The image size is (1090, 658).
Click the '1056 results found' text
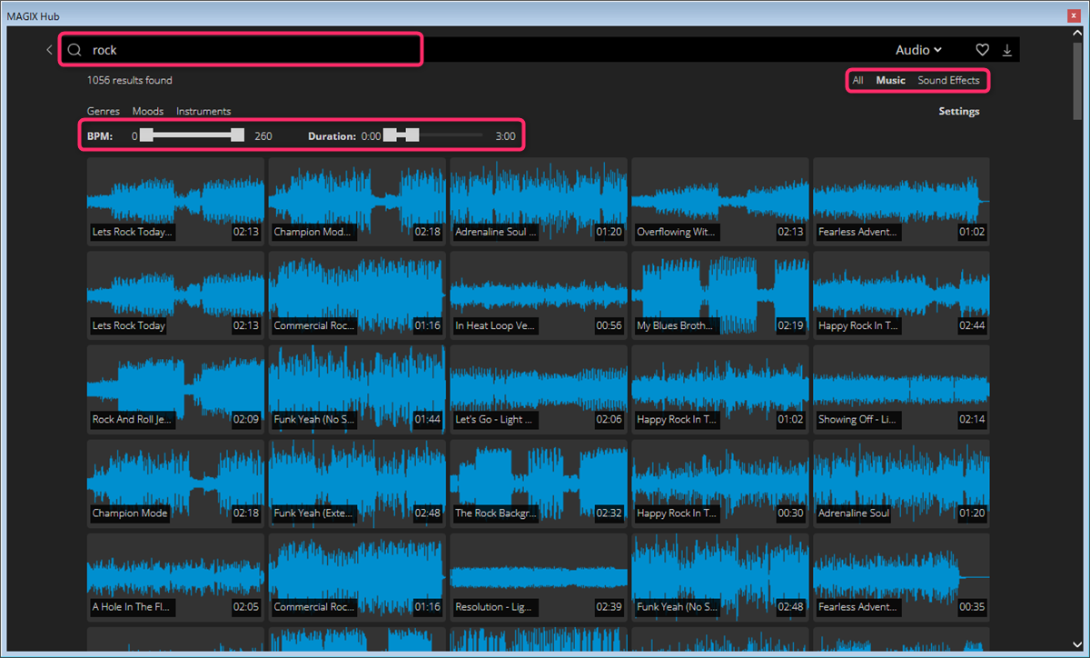[x=129, y=80]
